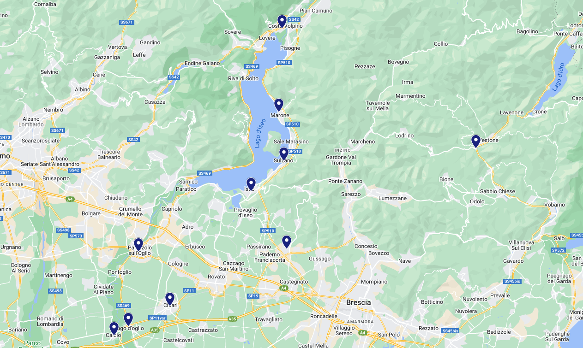
Task: Open the marker at Urago d'Oglio
Action: [x=128, y=319]
